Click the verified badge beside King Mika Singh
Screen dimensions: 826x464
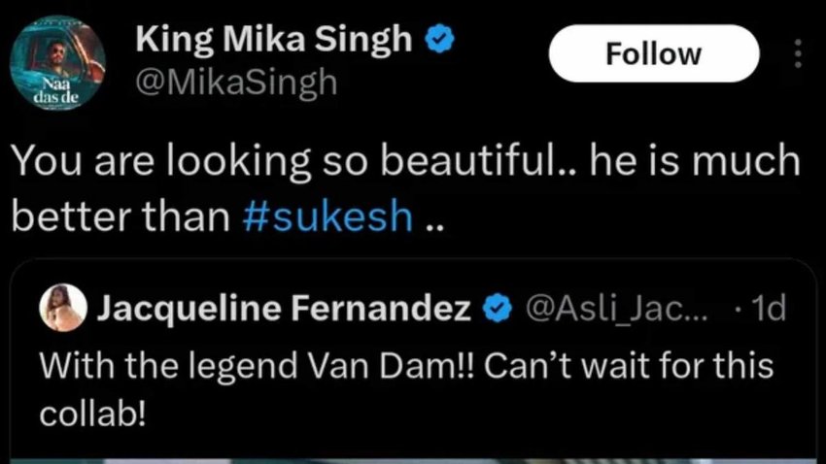[438, 40]
